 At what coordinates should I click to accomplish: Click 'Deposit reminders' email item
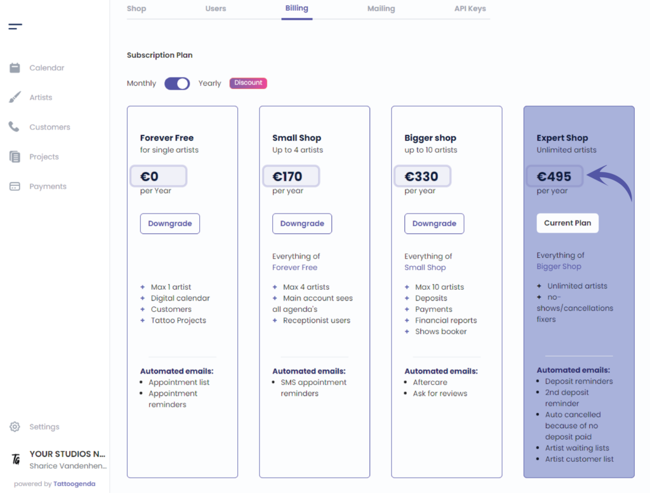pyautogui.click(x=579, y=381)
